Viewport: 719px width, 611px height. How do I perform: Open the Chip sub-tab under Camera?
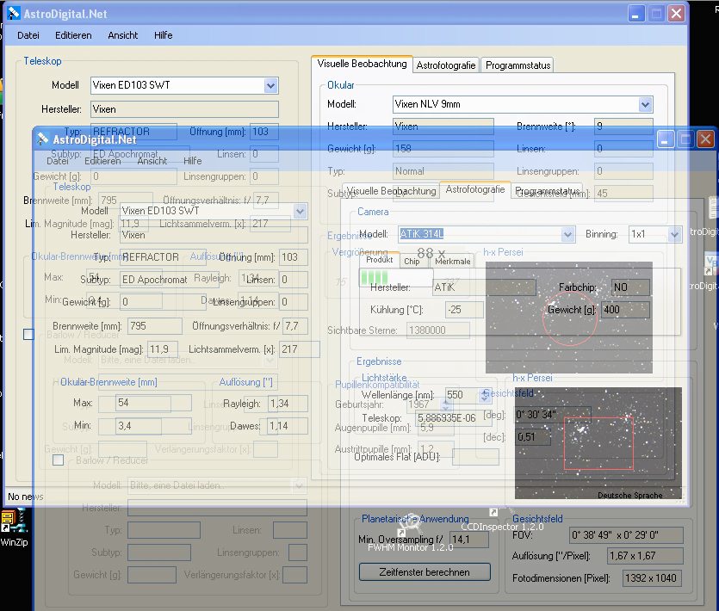pyautogui.click(x=412, y=262)
